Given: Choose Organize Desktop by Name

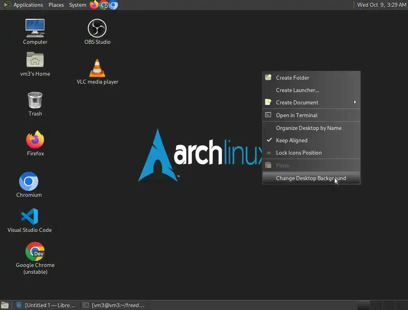Looking at the screenshot, I should (x=311, y=128).
